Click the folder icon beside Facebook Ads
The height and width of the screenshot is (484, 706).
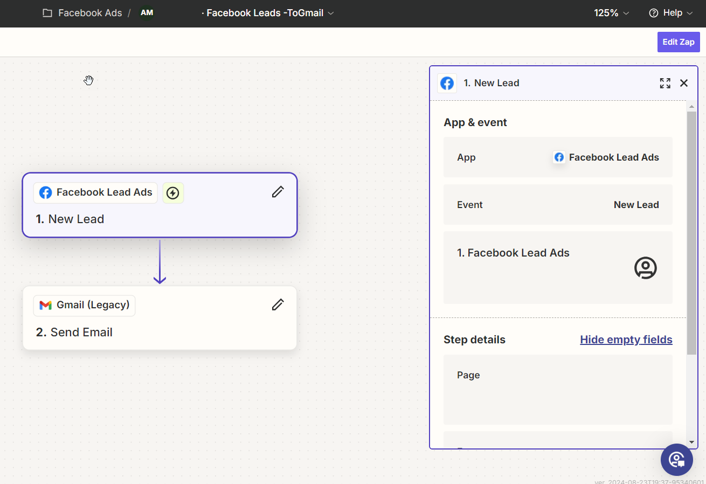pyautogui.click(x=47, y=13)
